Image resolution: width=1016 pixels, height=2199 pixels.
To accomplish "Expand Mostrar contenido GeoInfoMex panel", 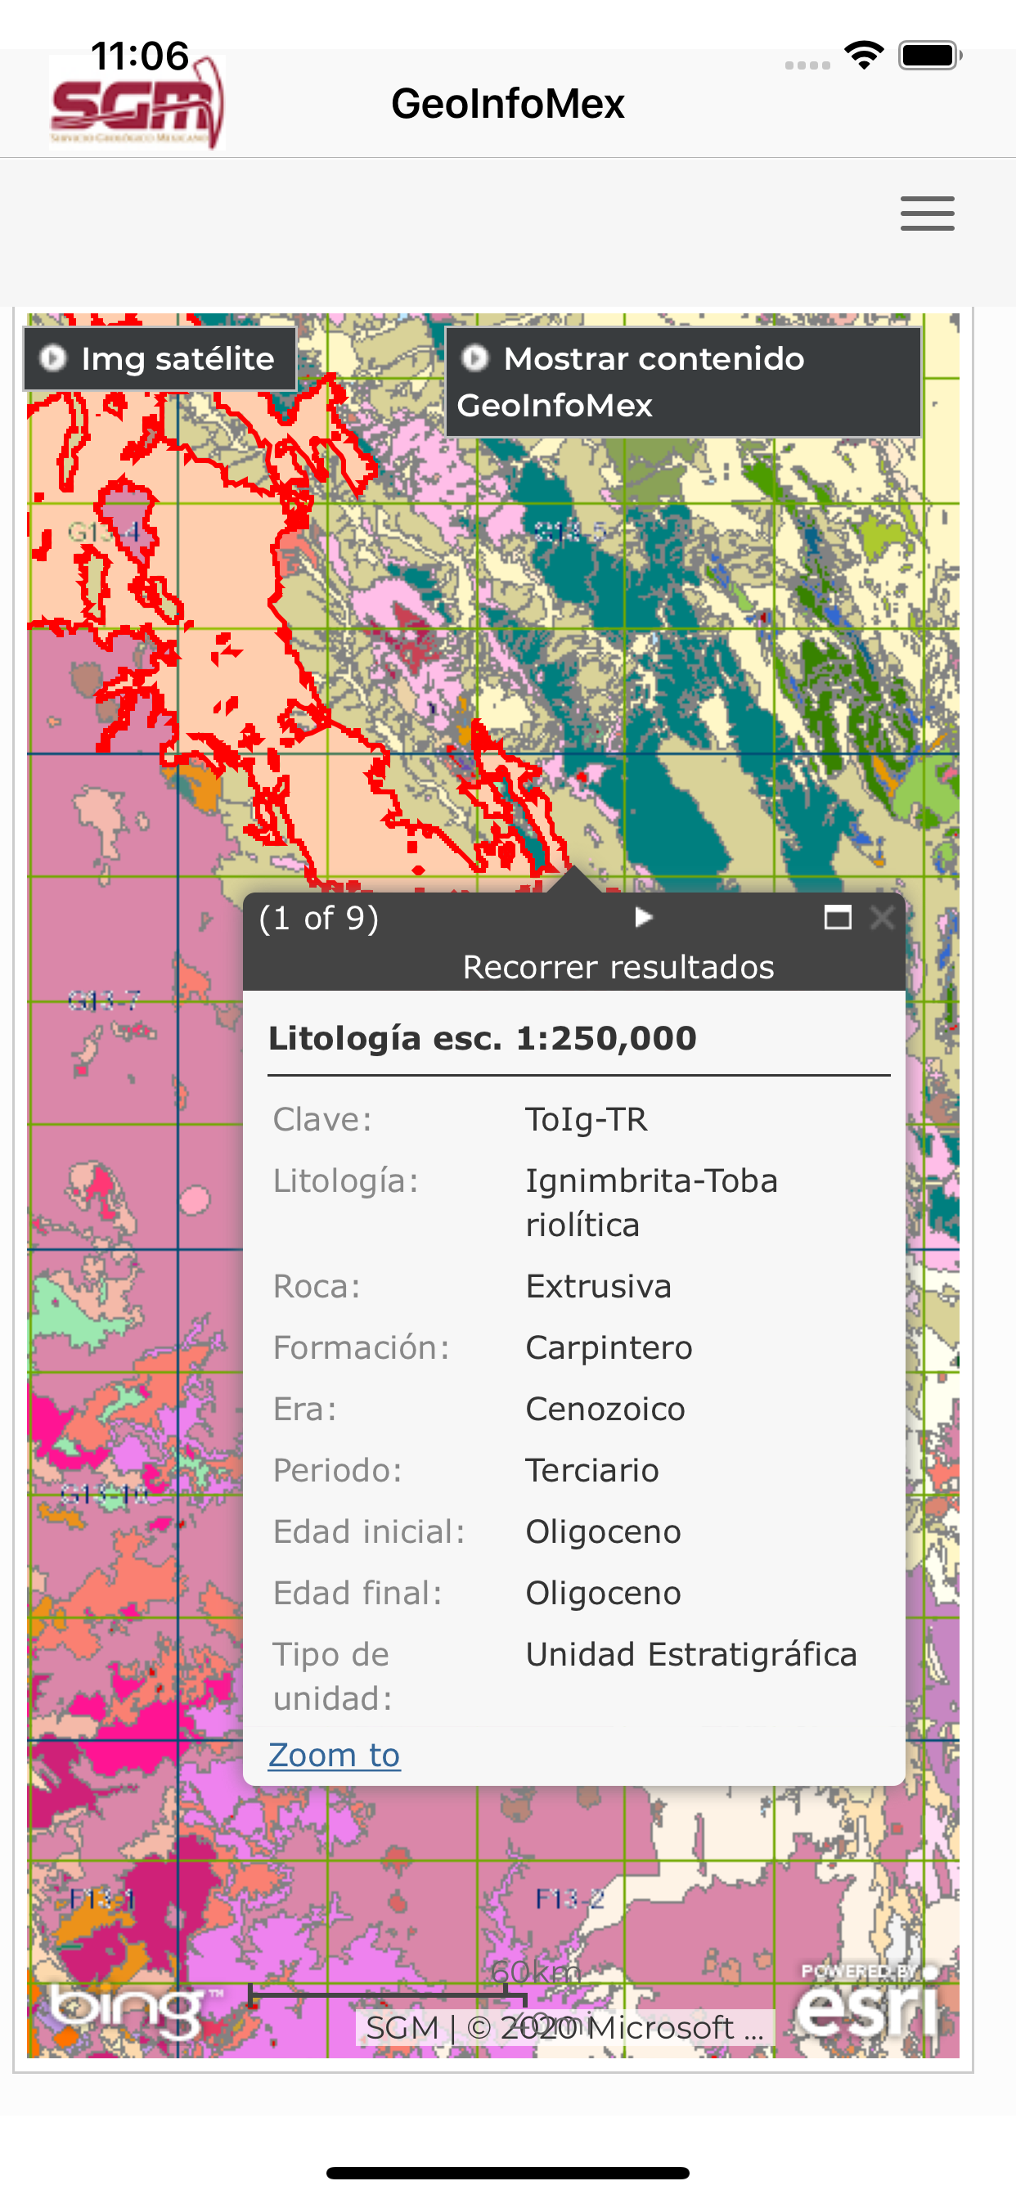I will (683, 381).
